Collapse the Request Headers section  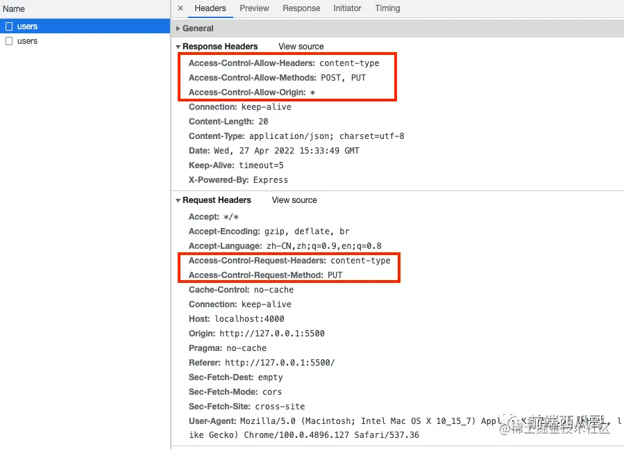click(x=178, y=200)
